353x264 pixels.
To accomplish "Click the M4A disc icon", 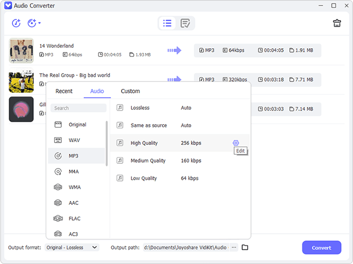I will [x=58, y=172].
